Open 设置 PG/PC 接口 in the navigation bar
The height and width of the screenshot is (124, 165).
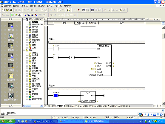(11, 97)
